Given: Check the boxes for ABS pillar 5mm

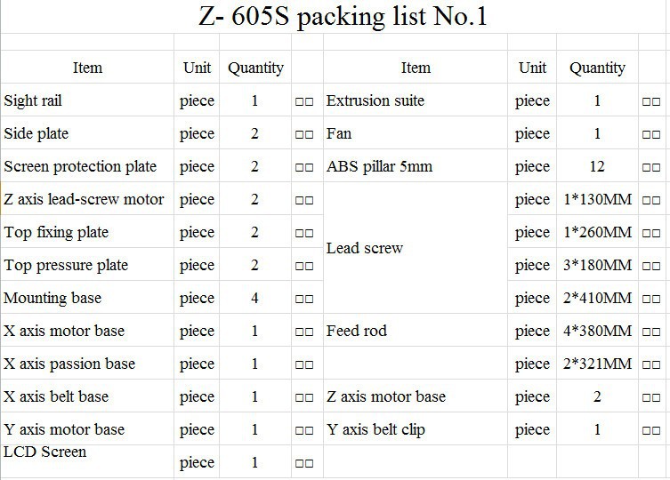Looking at the screenshot, I should coord(650,167).
